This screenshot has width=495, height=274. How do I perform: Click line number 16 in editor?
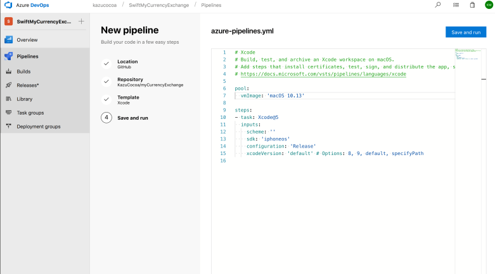pos(223,161)
